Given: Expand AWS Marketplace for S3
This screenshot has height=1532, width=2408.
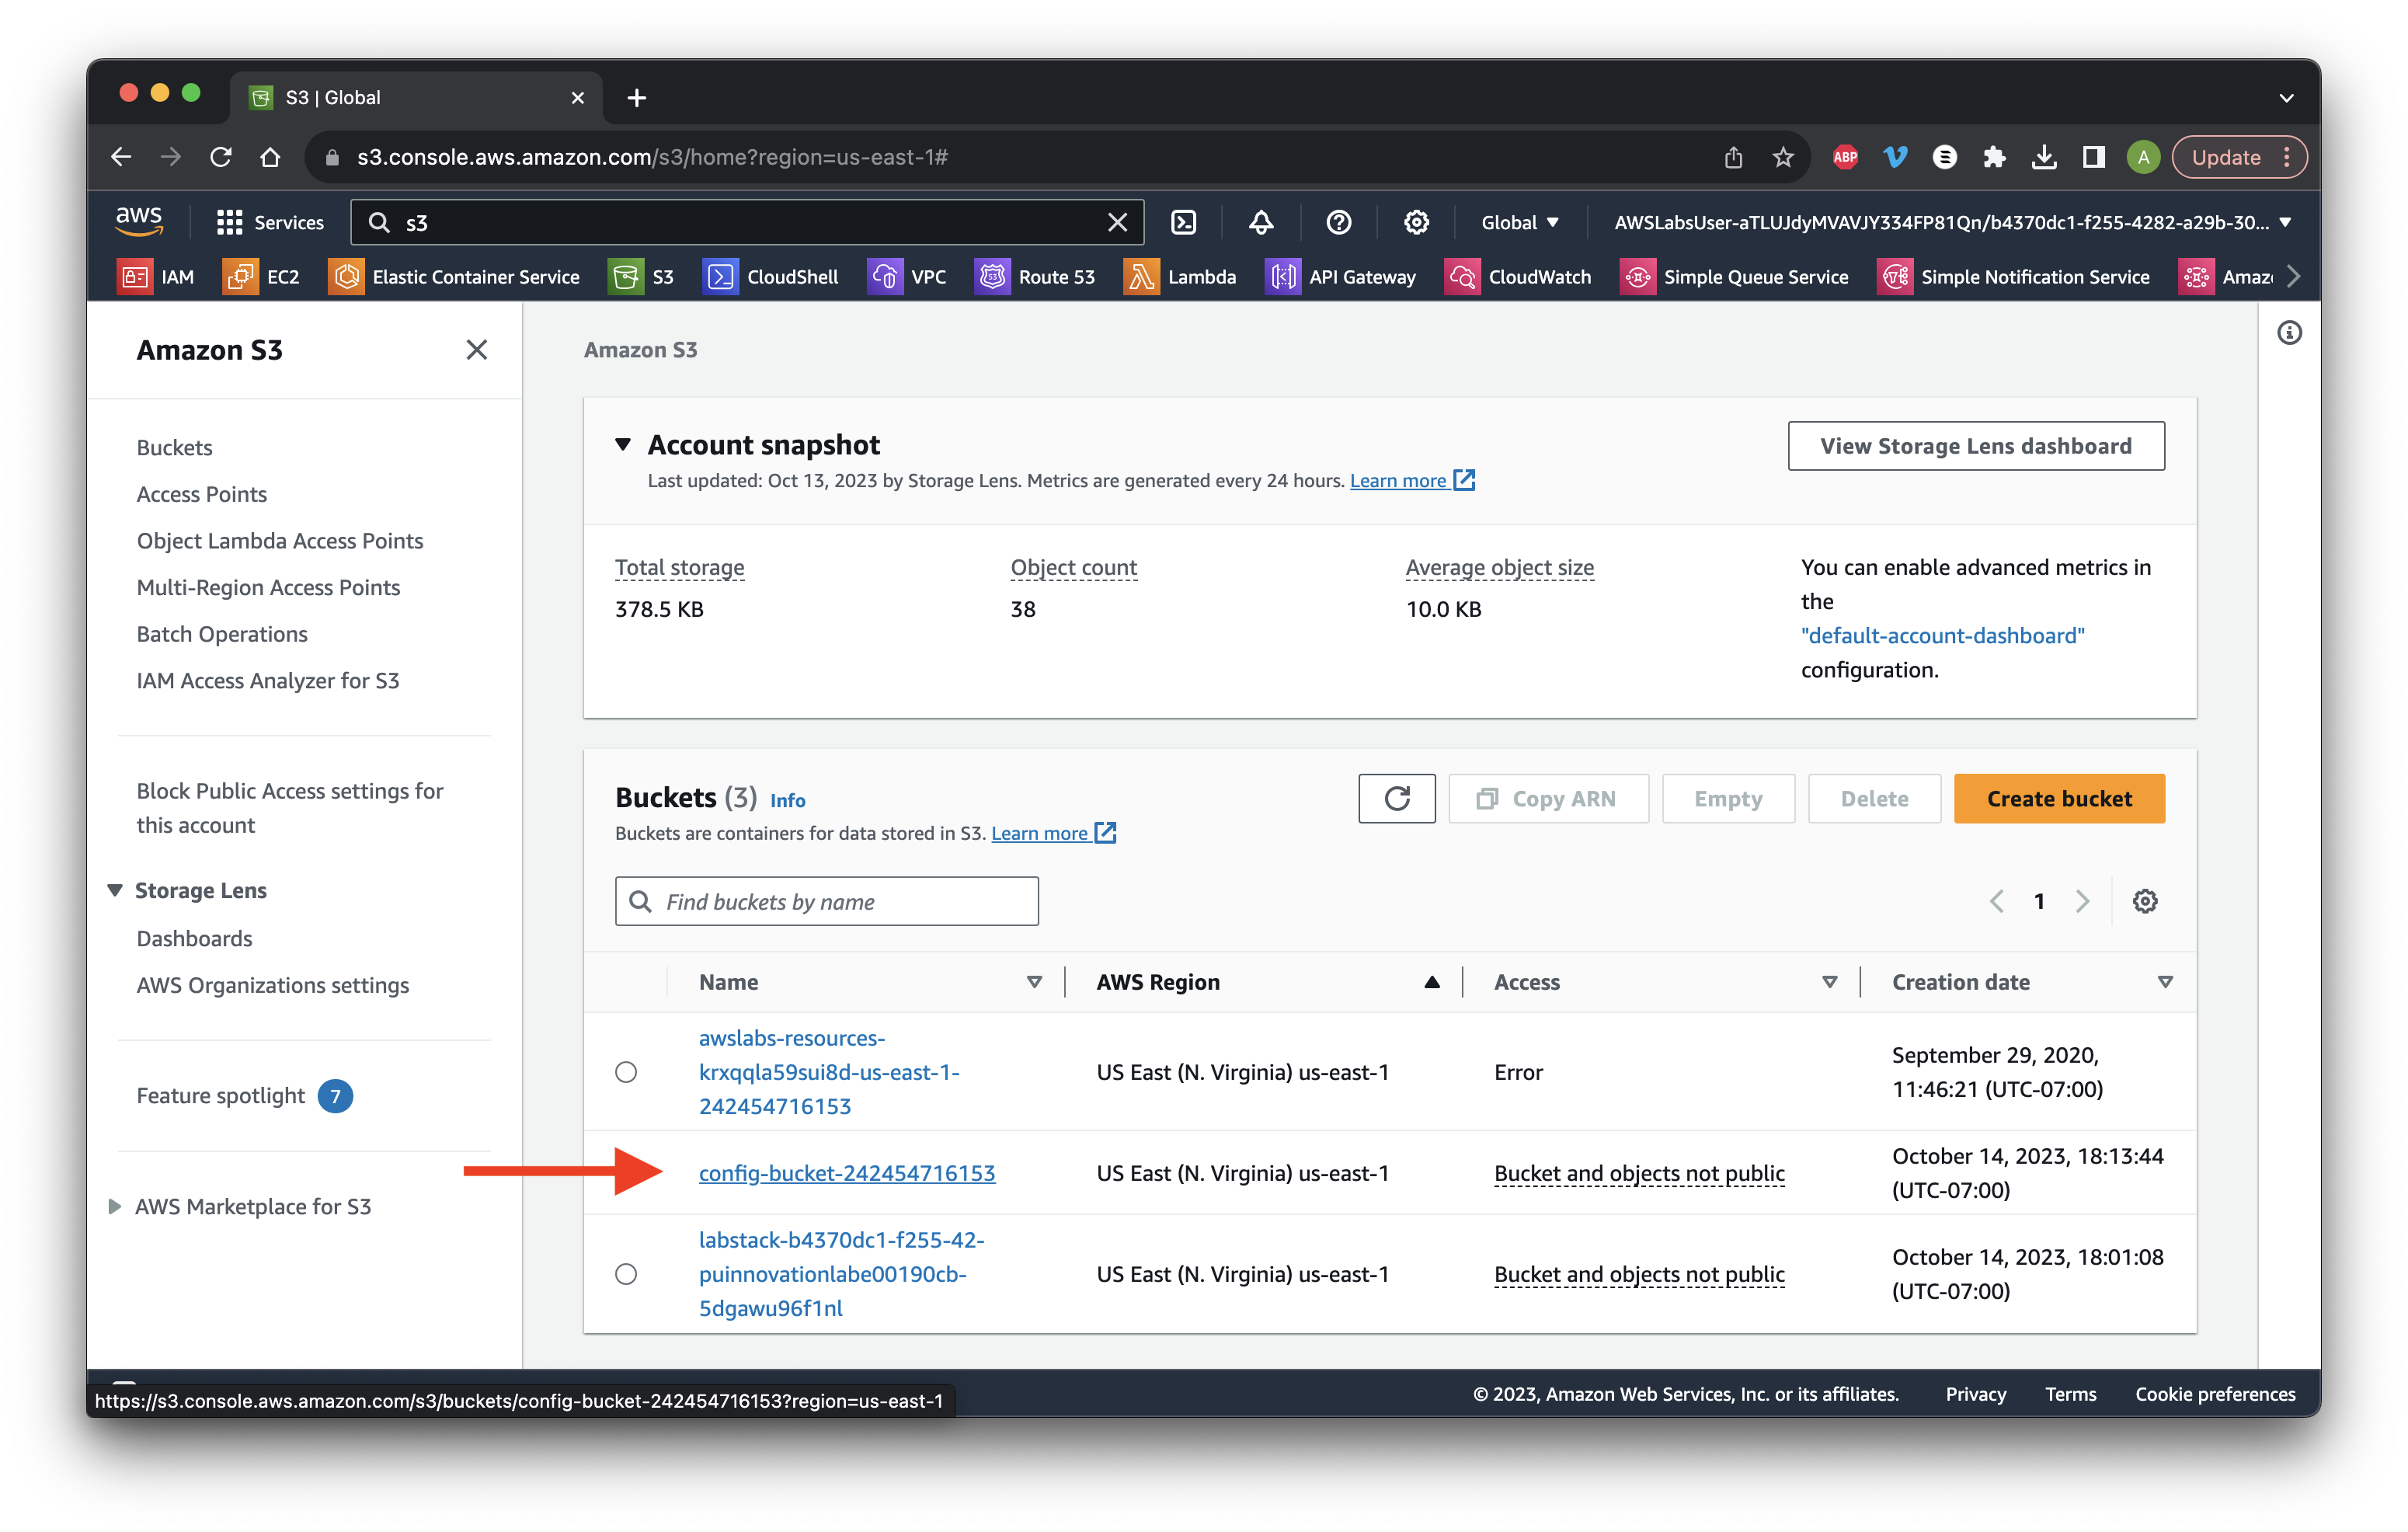Looking at the screenshot, I should tap(115, 1206).
